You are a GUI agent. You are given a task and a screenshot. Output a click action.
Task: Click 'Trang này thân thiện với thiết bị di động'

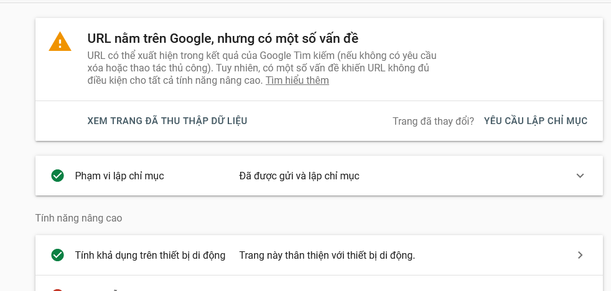pos(327,255)
